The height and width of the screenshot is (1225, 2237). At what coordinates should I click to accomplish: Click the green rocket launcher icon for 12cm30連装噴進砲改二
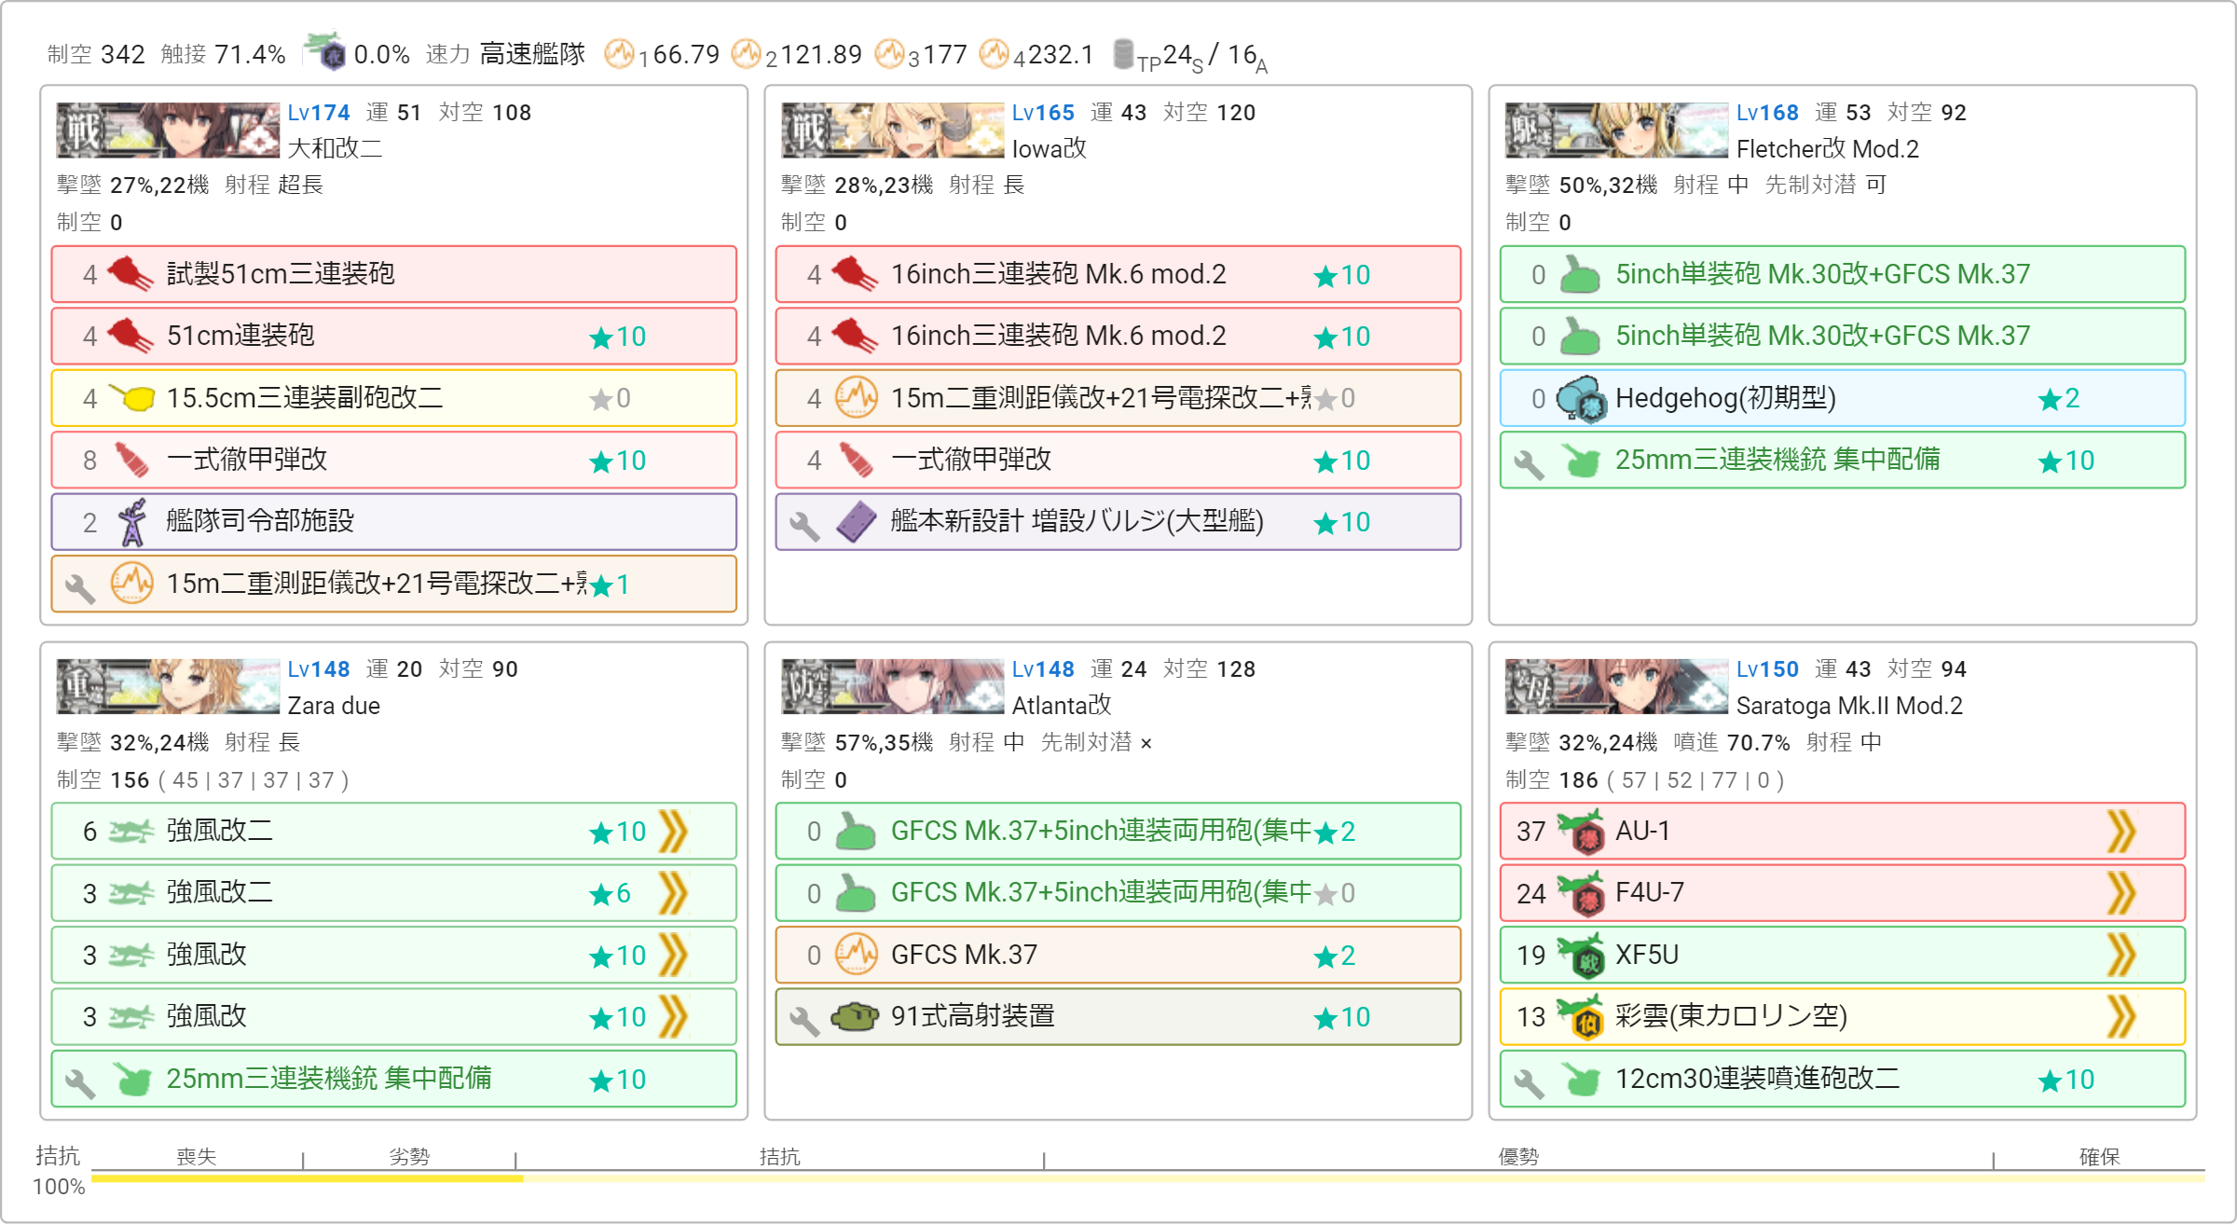pos(1582,1080)
